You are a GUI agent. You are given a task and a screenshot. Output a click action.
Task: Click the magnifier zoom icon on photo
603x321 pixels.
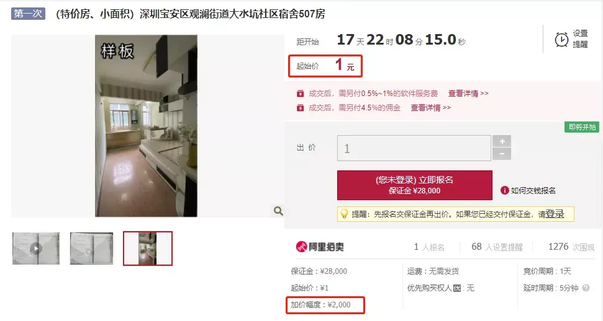[278, 211]
